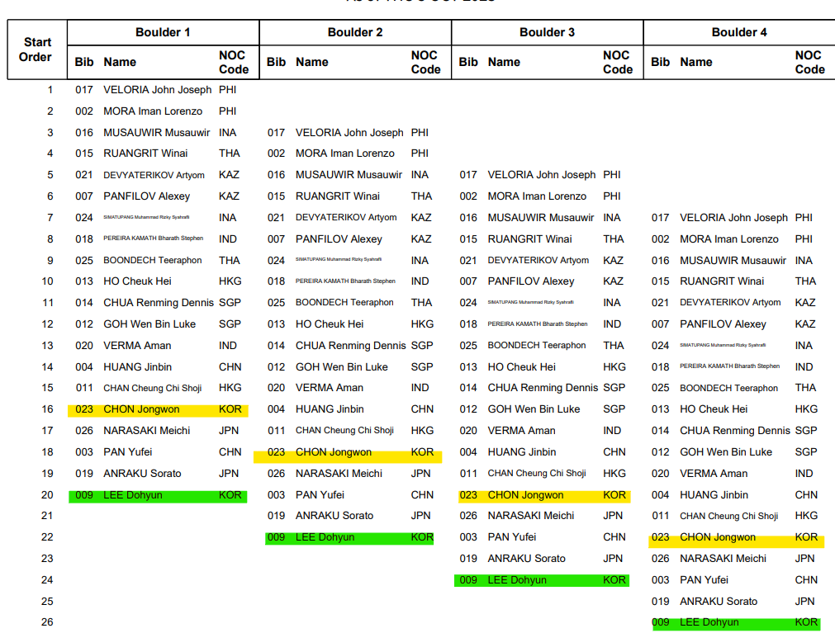This screenshot has height=633, width=835.
Task: Click PANFILOV Alexey in Boulder 1 column
Action: tap(146, 196)
